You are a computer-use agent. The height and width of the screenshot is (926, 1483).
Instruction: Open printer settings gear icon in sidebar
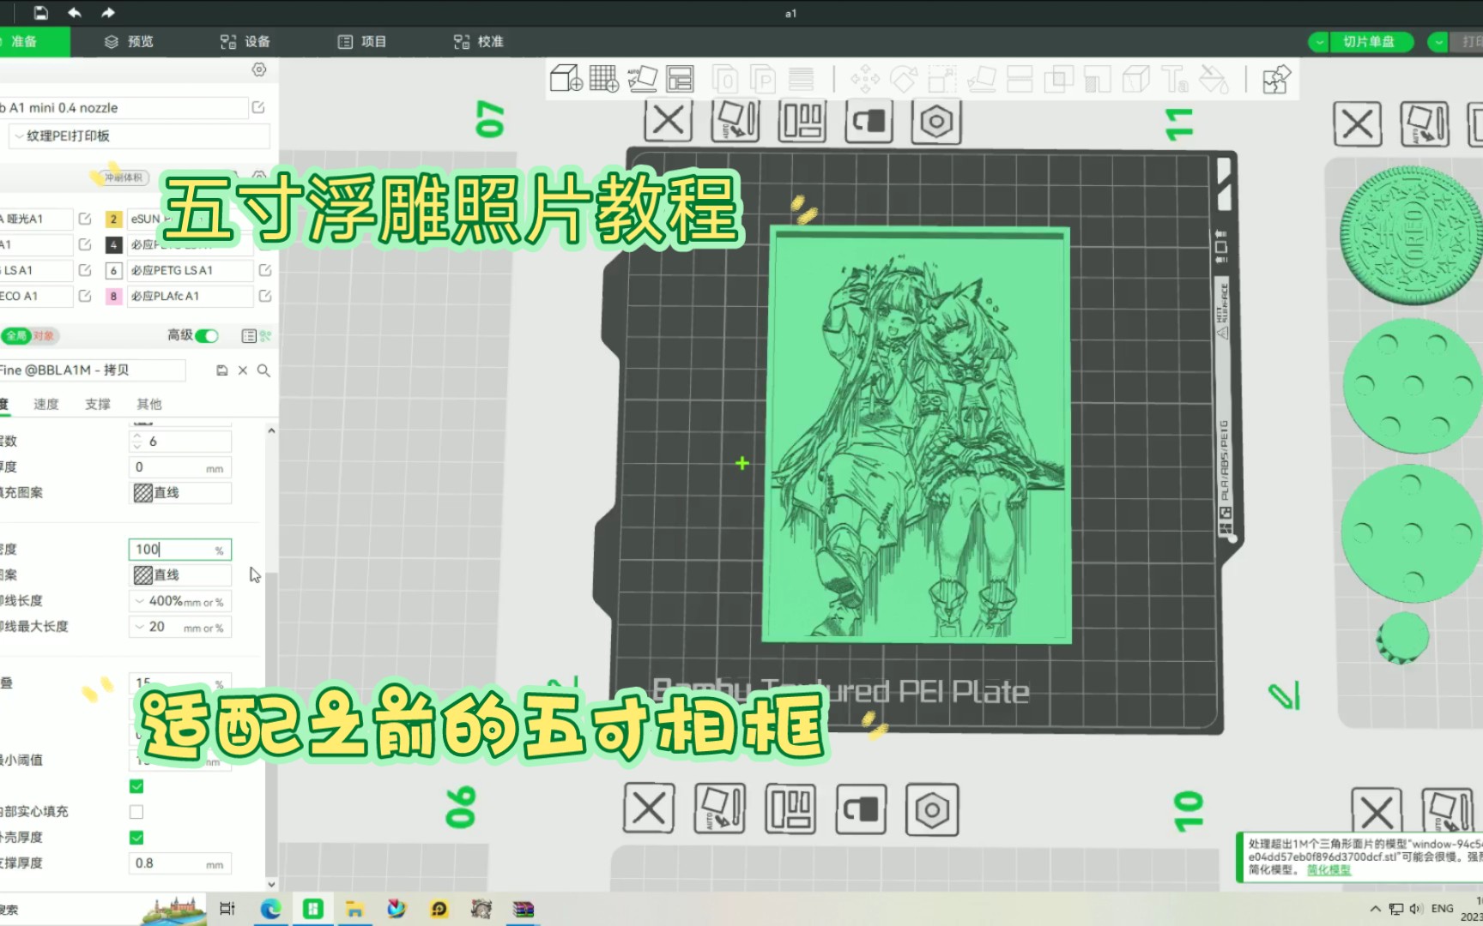(259, 69)
